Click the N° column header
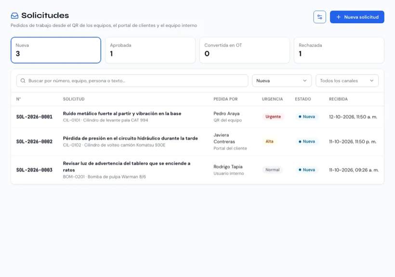The height and width of the screenshot is (277, 395). pyautogui.click(x=18, y=99)
